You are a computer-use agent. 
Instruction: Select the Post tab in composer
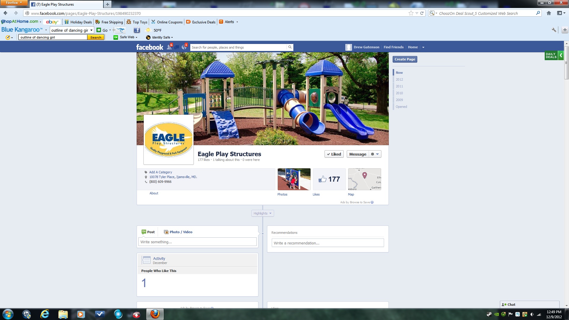[x=148, y=232]
